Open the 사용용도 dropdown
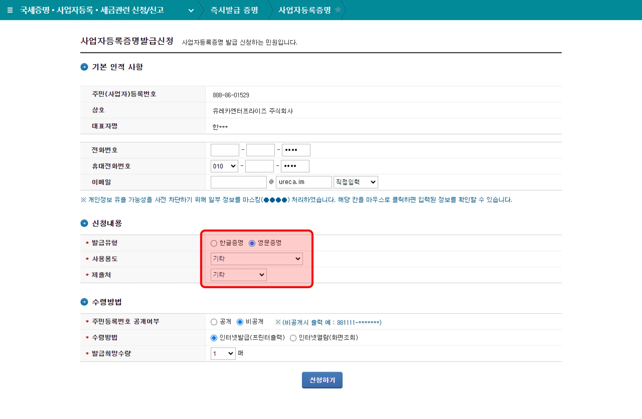The height and width of the screenshot is (419, 642). pyautogui.click(x=256, y=259)
